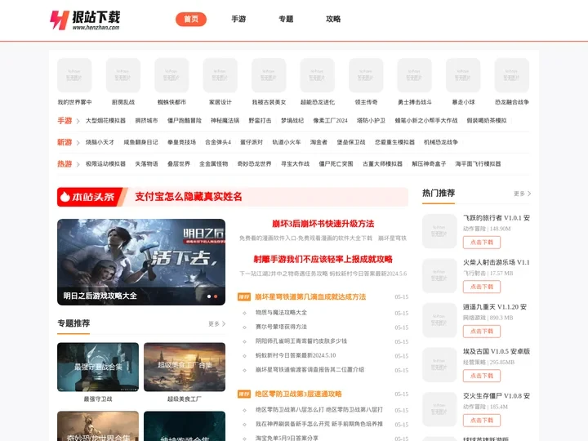Image resolution: width=588 pixels, height=441 pixels.
Task: Open the 厨房乱战 game icon
Action: (x=123, y=75)
